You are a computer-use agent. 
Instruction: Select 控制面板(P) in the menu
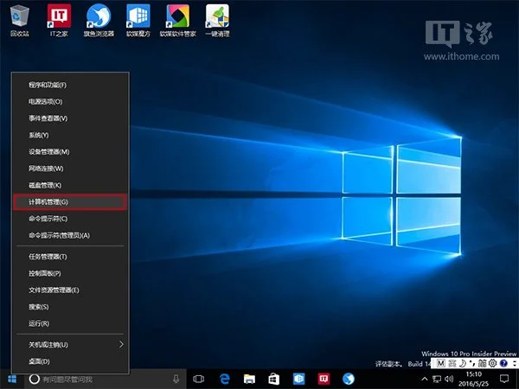click(70, 273)
